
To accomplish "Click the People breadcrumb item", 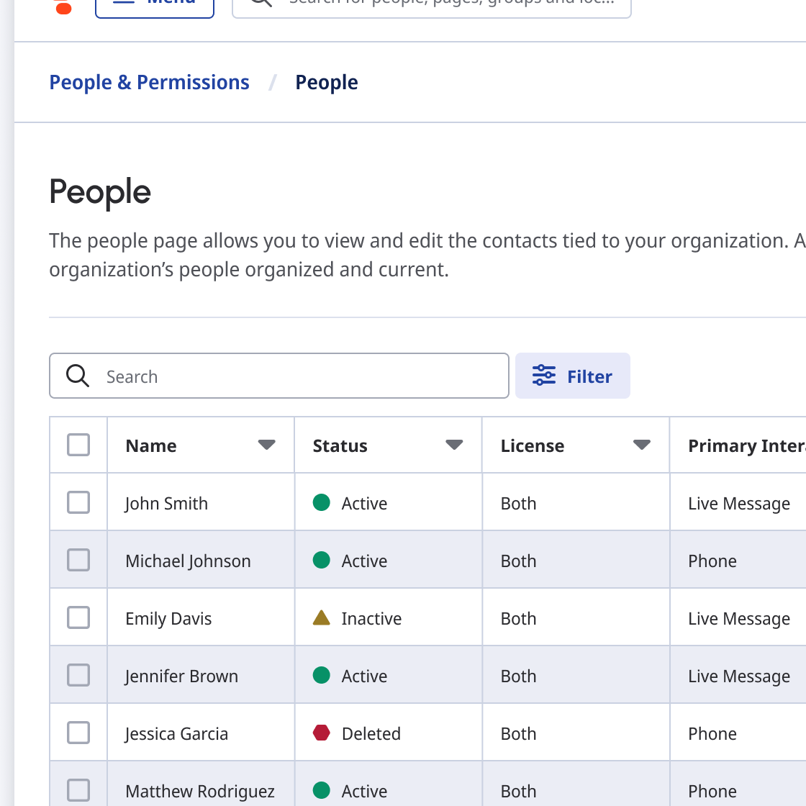I will point(327,82).
